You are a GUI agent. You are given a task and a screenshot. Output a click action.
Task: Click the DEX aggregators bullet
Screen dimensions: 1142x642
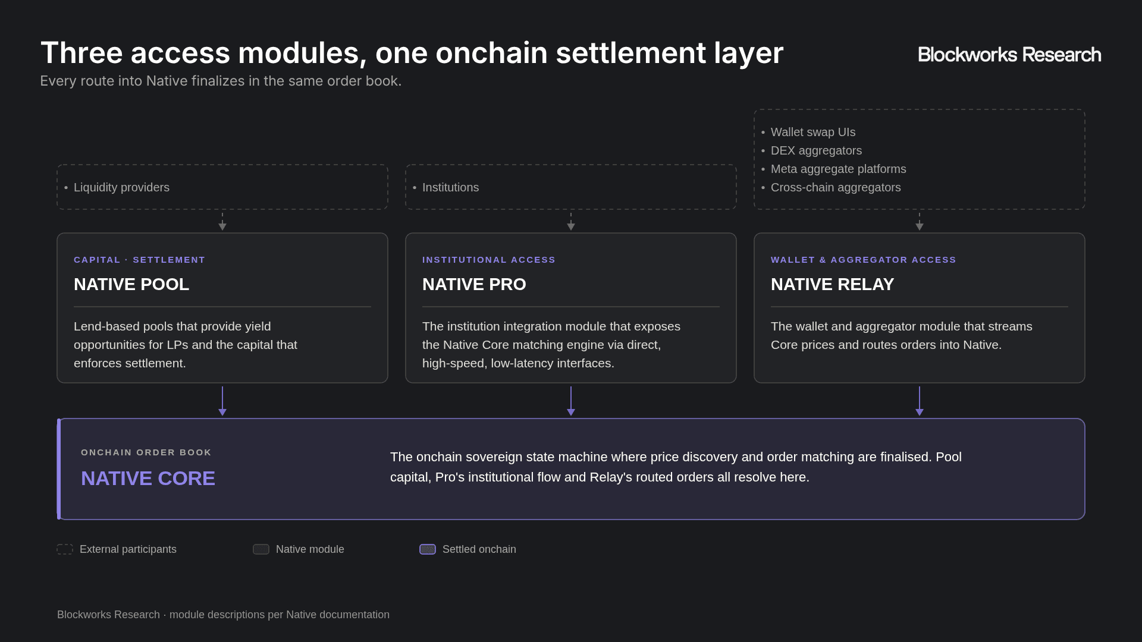(816, 150)
